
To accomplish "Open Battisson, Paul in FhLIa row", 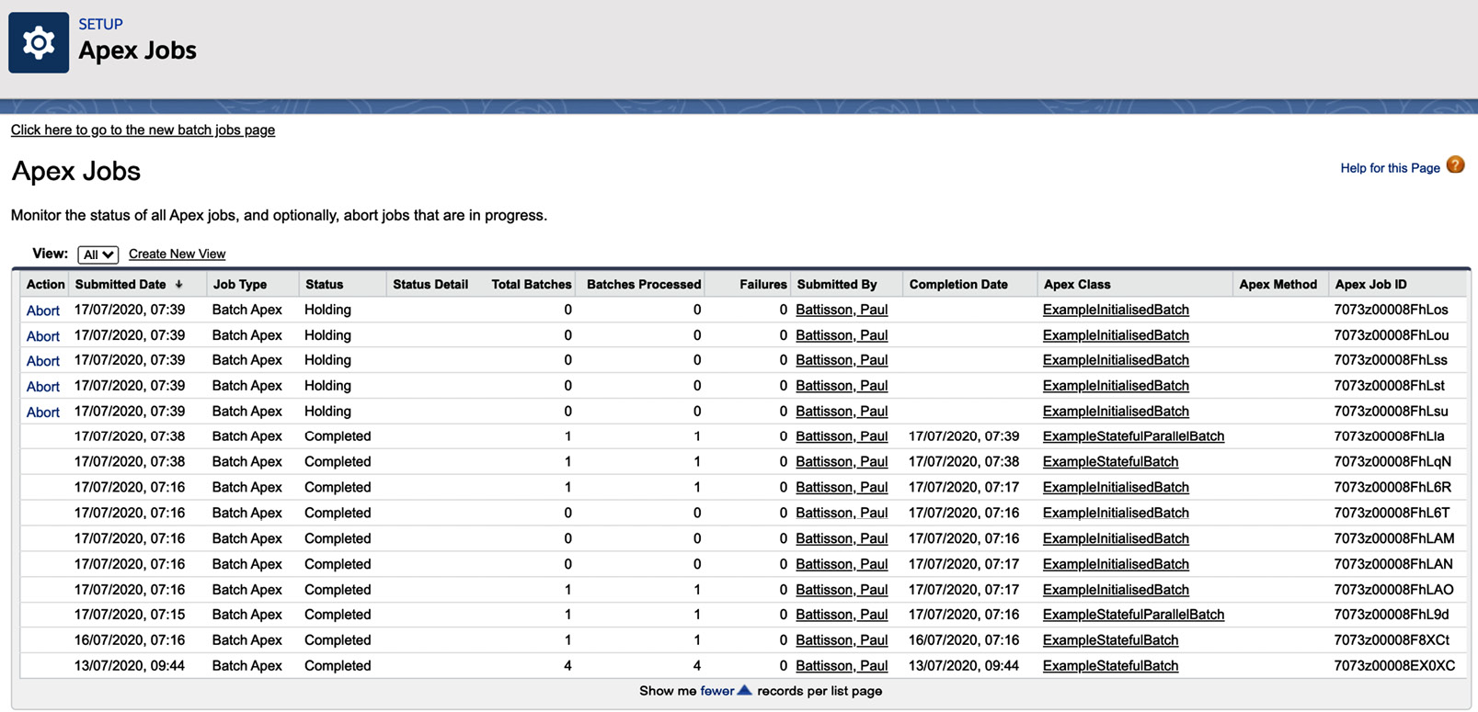I will click(x=842, y=436).
